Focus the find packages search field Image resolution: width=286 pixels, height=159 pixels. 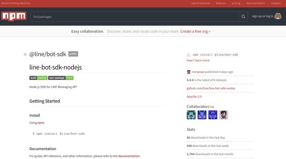(135, 17)
